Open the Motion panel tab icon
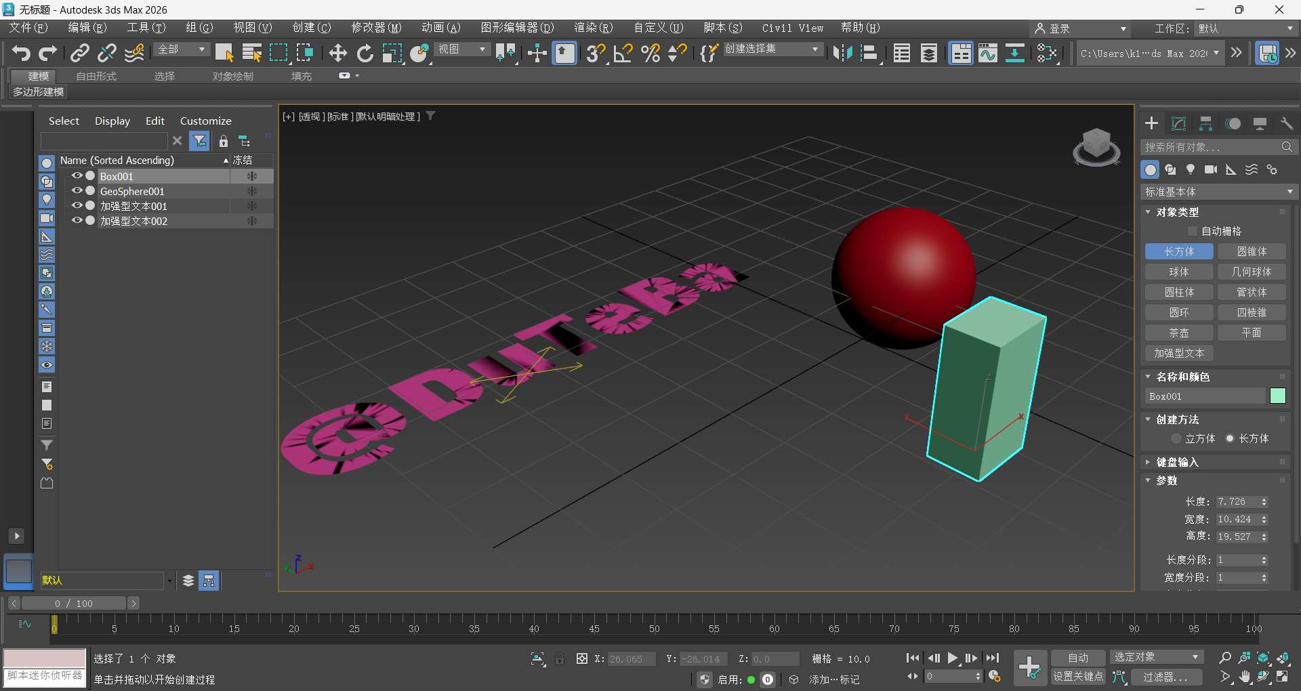Image resolution: width=1301 pixels, height=691 pixels. pyautogui.click(x=1233, y=123)
